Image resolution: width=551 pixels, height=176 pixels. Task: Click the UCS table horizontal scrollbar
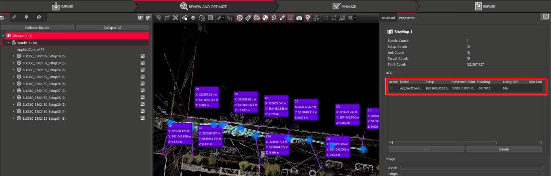coord(444,143)
